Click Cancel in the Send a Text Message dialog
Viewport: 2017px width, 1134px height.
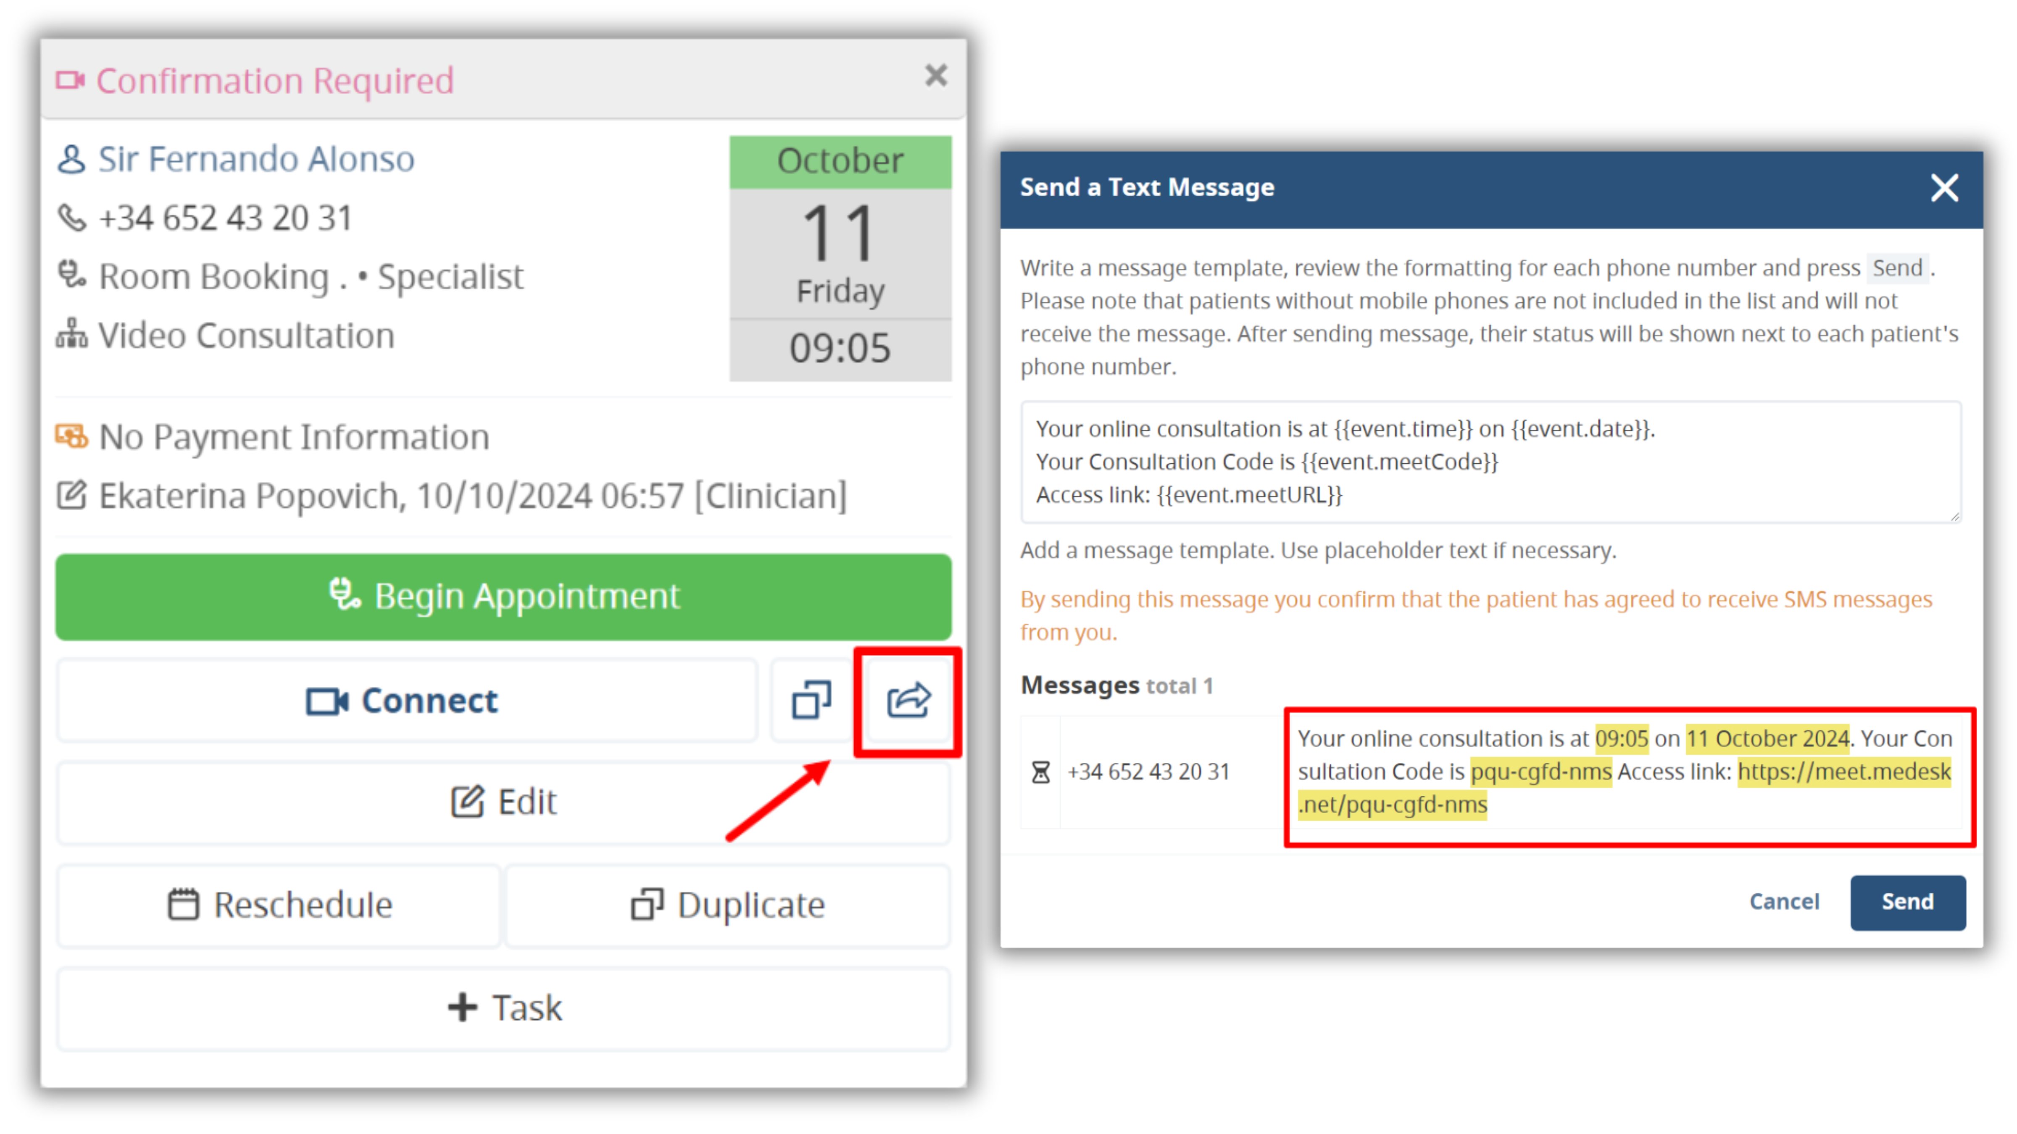1785,901
